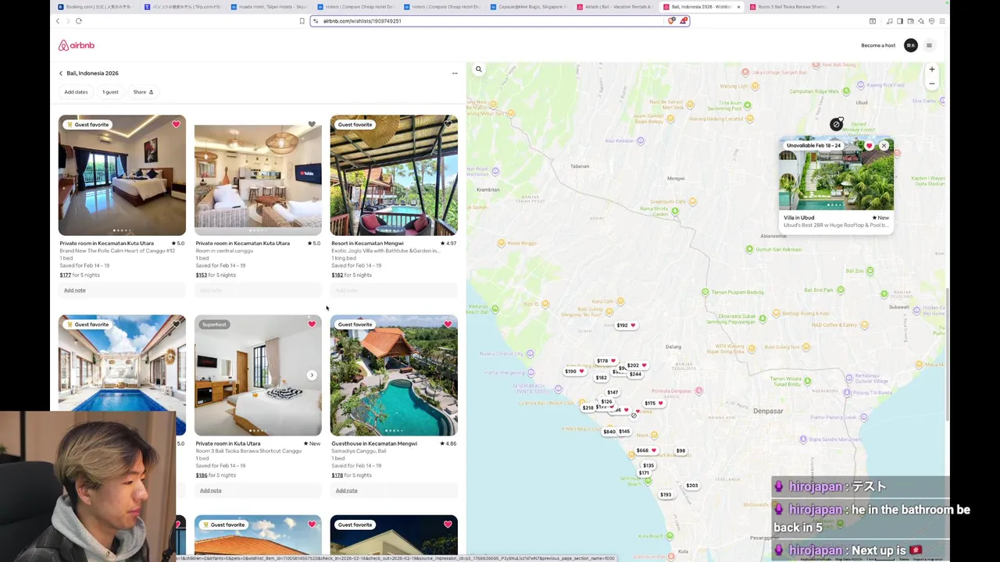1000x562 pixels.
Task: Click the unavailable marker near the $175 pin
Action: click(x=634, y=415)
